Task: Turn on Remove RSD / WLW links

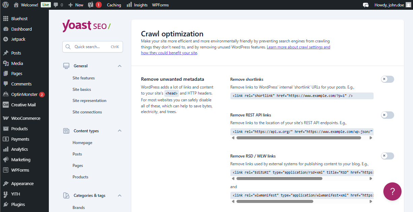Action: 387,156
